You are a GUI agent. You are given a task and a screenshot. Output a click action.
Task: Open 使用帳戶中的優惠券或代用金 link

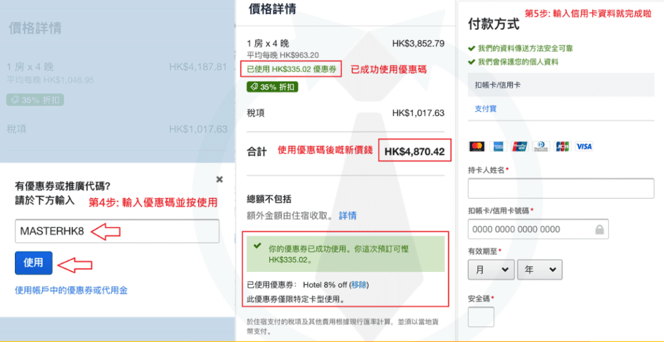(71, 290)
